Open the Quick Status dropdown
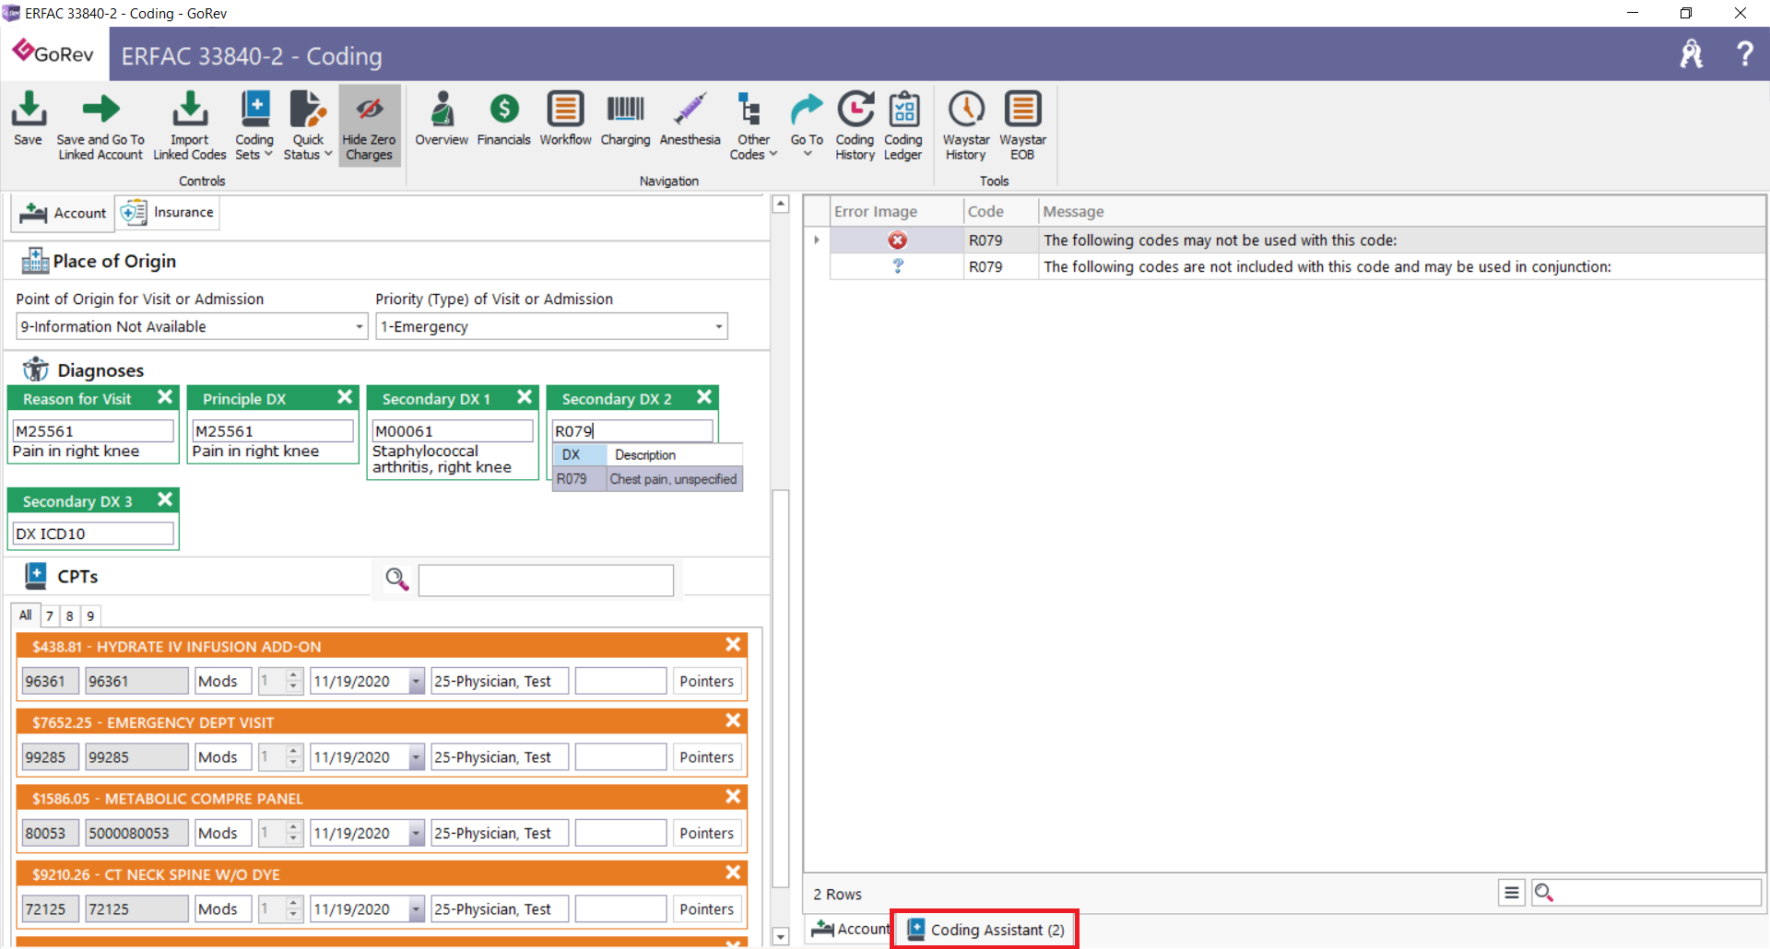1770x949 pixels. click(308, 126)
